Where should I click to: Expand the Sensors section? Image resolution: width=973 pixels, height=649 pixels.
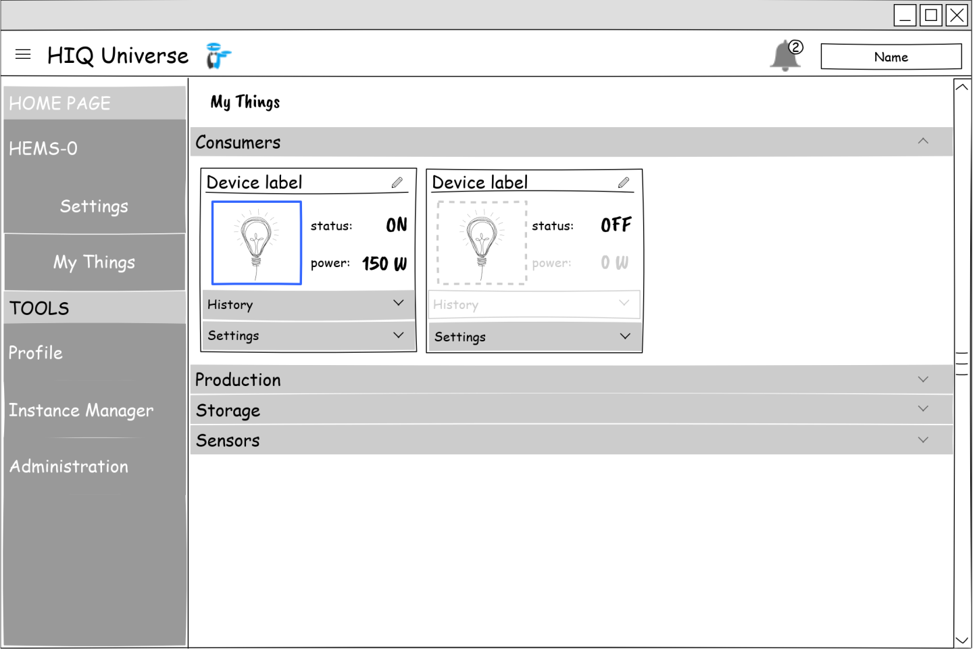click(x=923, y=439)
